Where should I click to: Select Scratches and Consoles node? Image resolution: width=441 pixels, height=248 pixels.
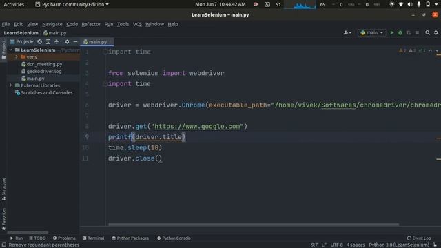click(43, 92)
